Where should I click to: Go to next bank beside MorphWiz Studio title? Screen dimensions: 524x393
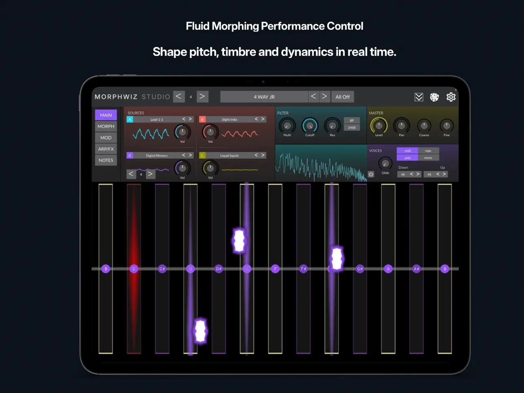(202, 97)
